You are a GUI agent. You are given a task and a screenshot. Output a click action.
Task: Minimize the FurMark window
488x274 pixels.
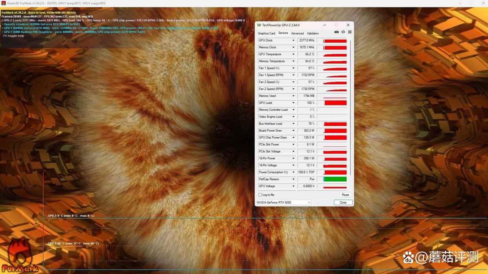pyautogui.click(x=460, y=3)
